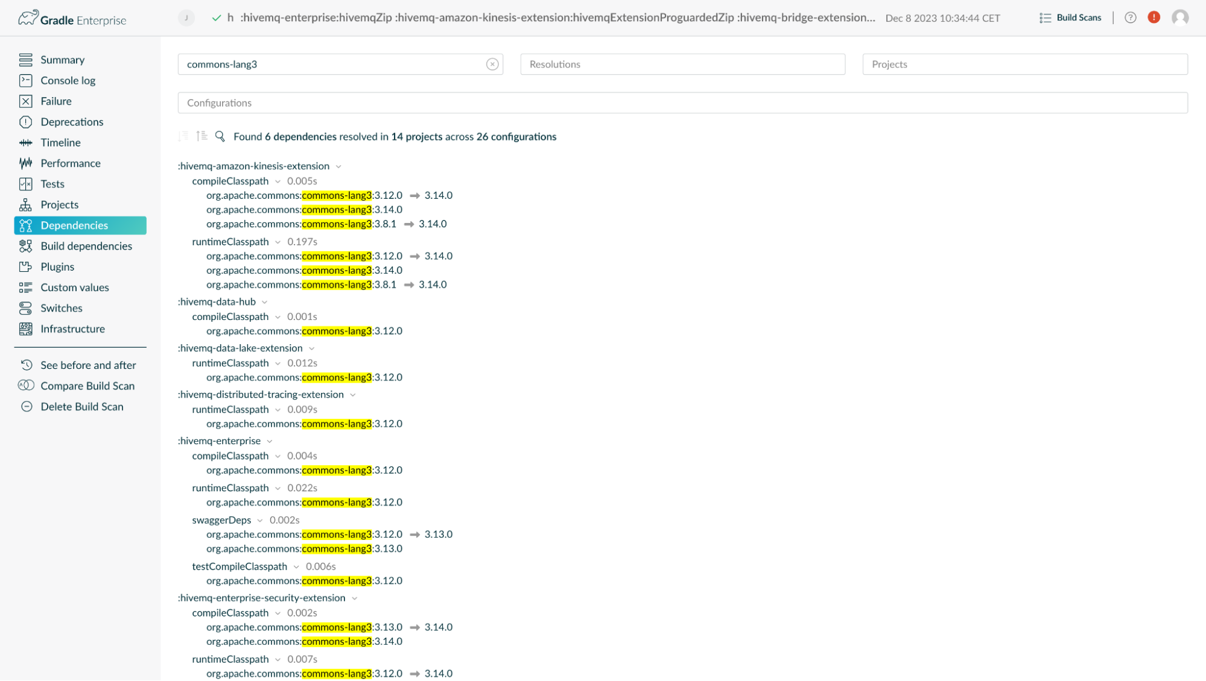
Task: Click the Build Scans list icon
Action: coord(1046,18)
